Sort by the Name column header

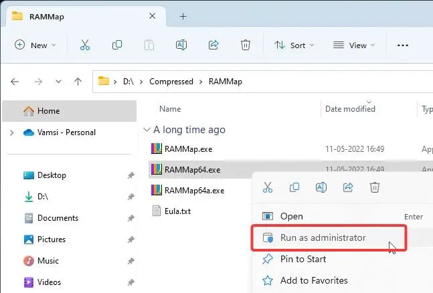(170, 109)
